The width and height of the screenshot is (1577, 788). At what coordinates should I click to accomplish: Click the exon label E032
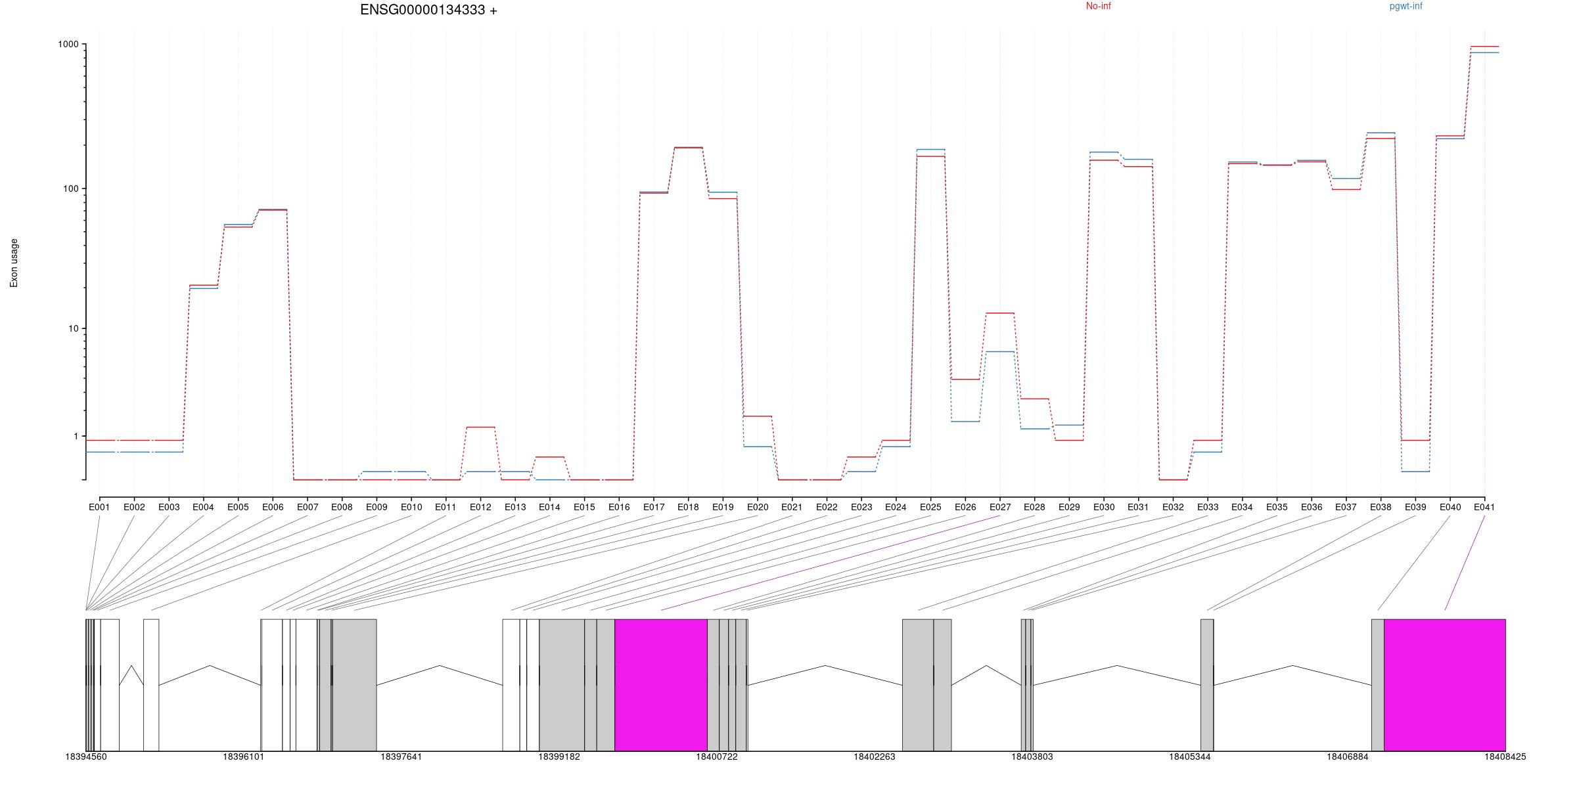(x=1173, y=507)
